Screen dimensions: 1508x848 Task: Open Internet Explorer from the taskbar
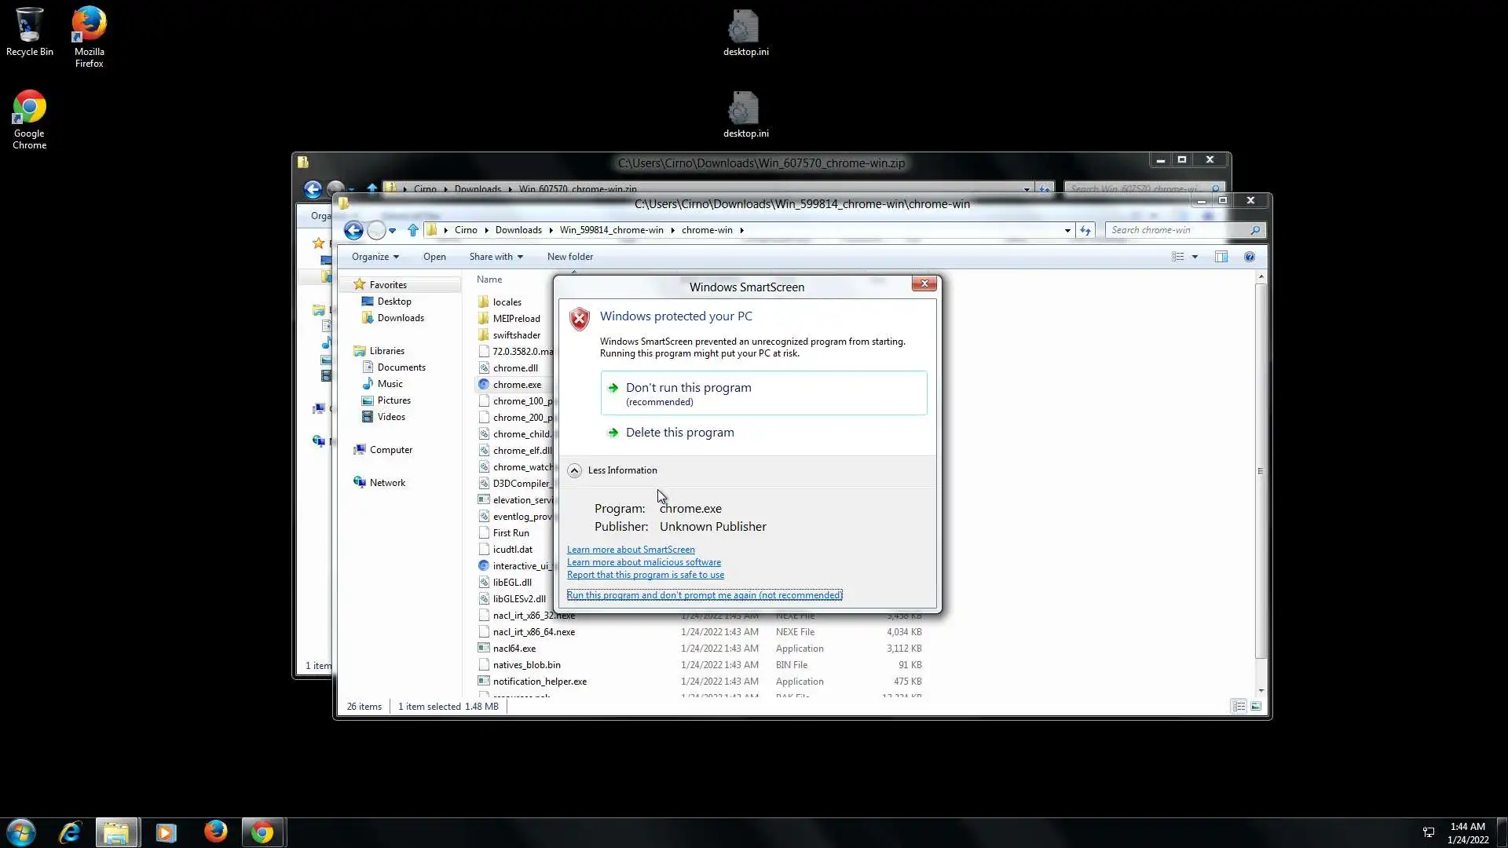pyautogui.click(x=70, y=832)
